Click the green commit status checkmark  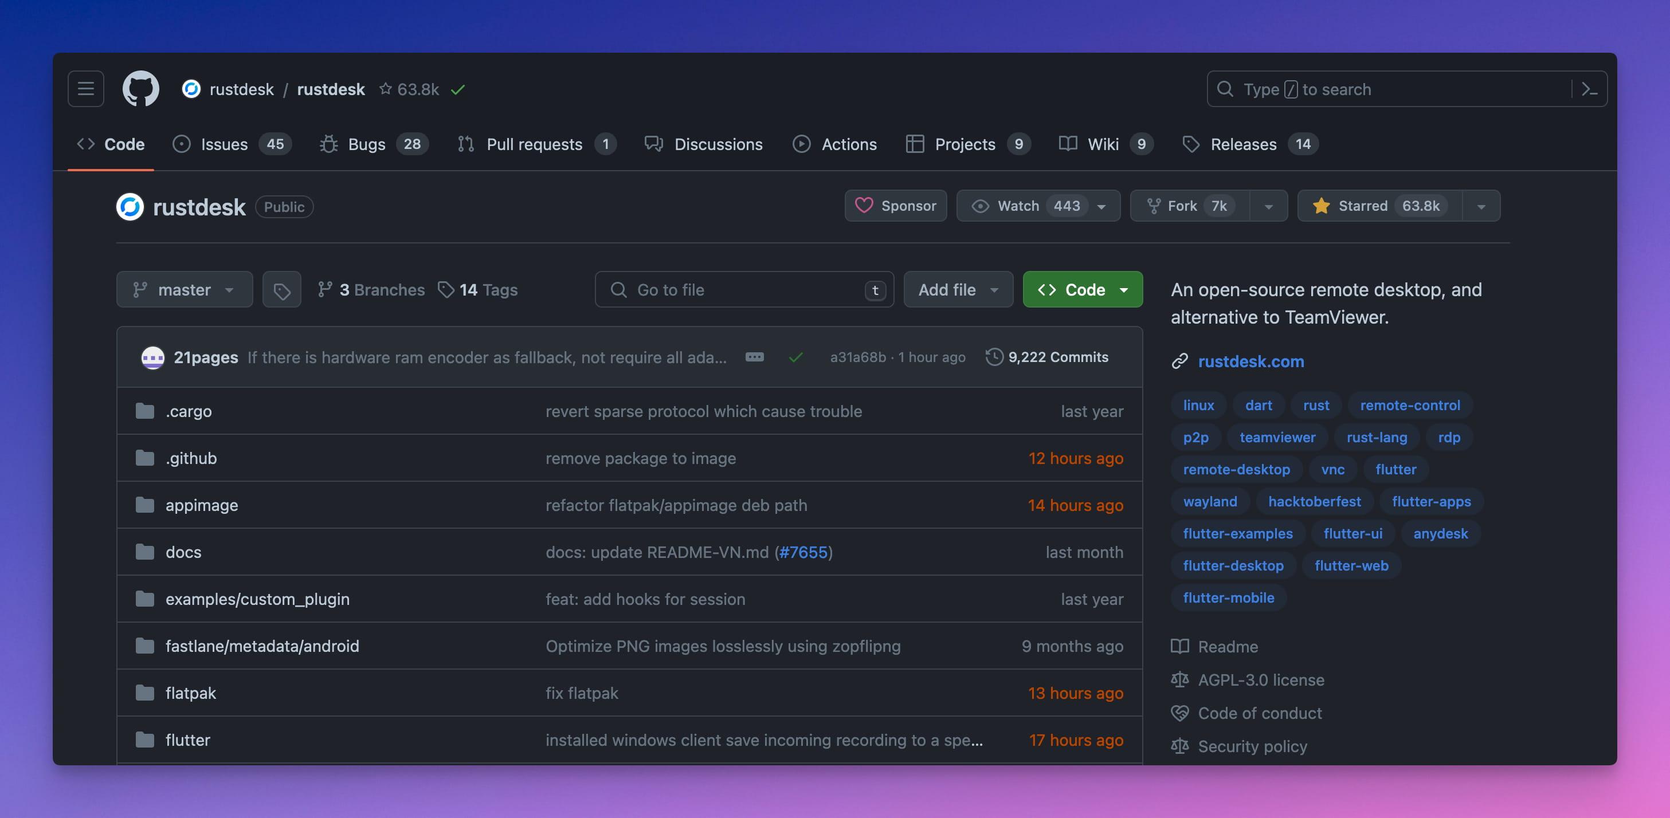(795, 357)
